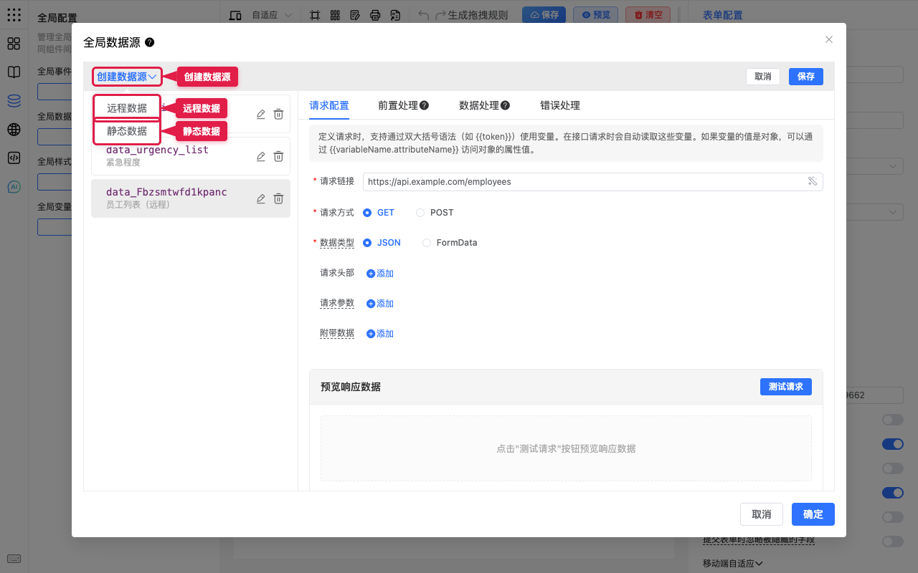The image size is (918, 573).
Task: Click the 预览 button in top toolbar
Action: (596, 15)
